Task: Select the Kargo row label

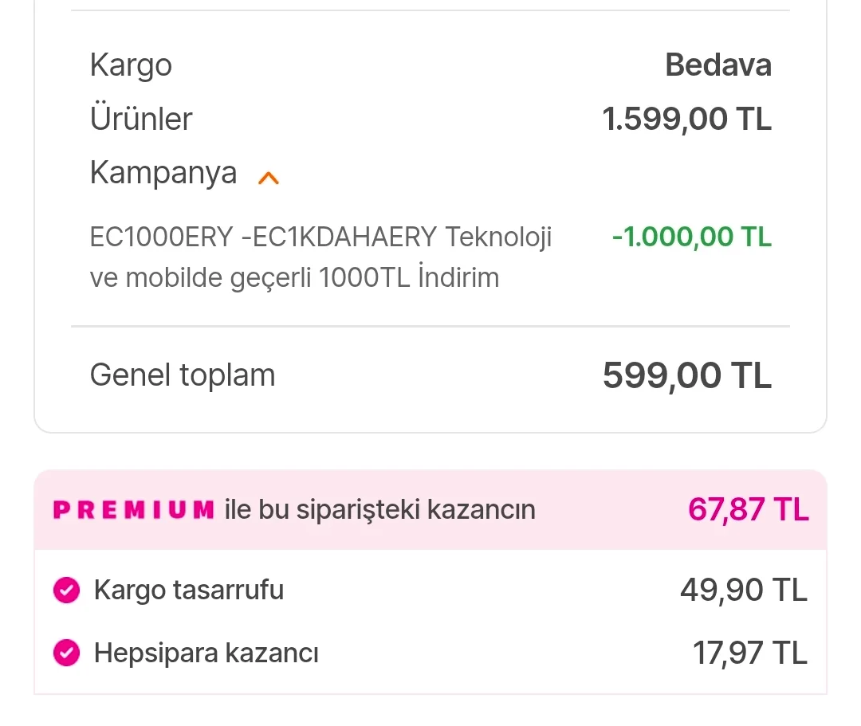Action: point(131,65)
